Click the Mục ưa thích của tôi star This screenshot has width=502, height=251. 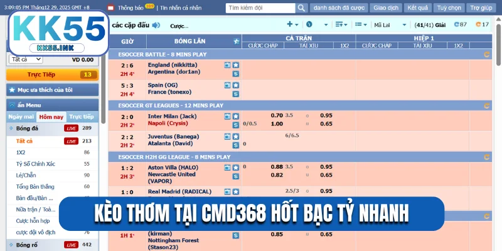tap(12, 90)
